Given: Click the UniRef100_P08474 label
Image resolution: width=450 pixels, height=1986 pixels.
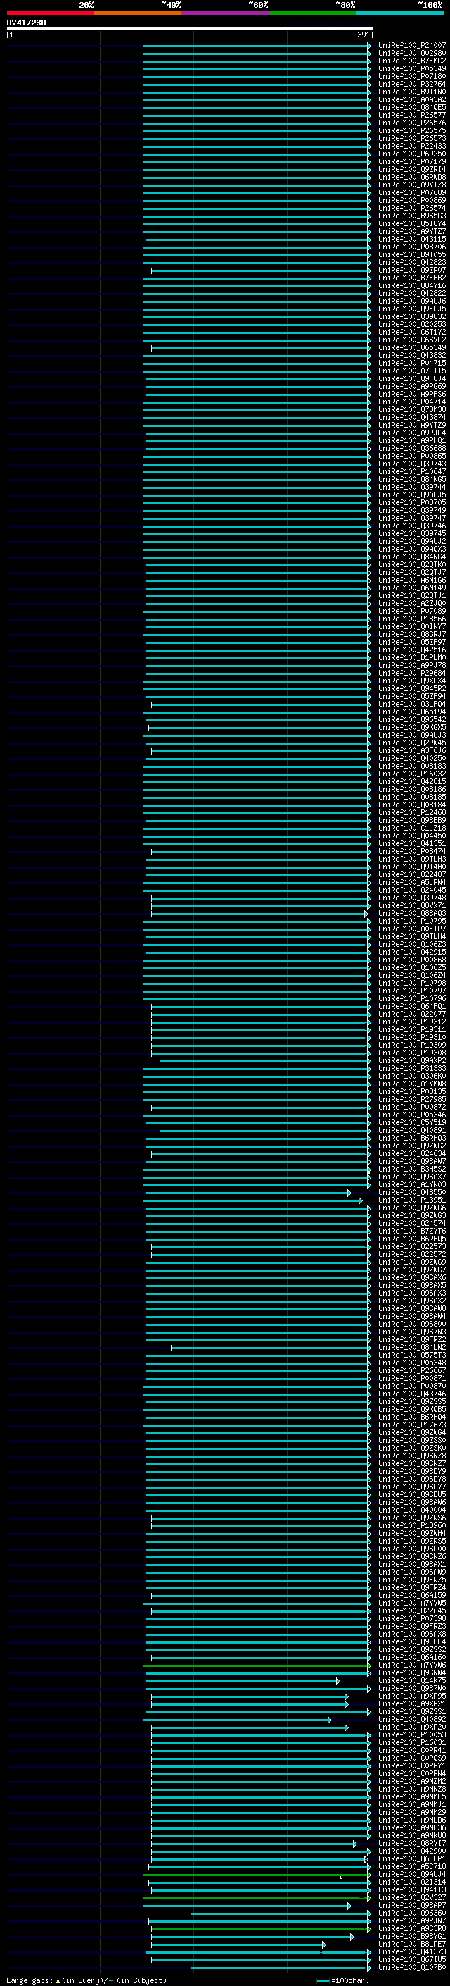Looking at the screenshot, I should coord(412,852).
